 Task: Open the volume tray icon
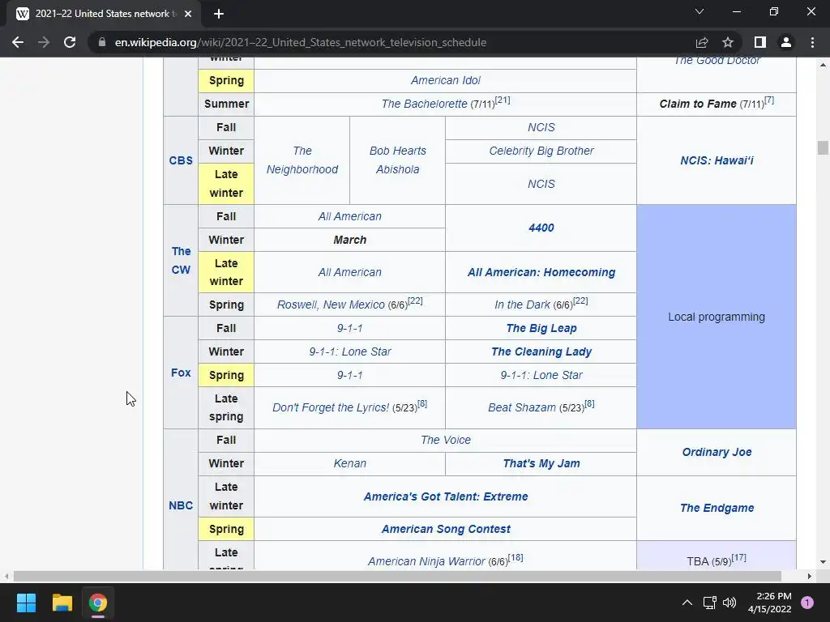tap(729, 603)
